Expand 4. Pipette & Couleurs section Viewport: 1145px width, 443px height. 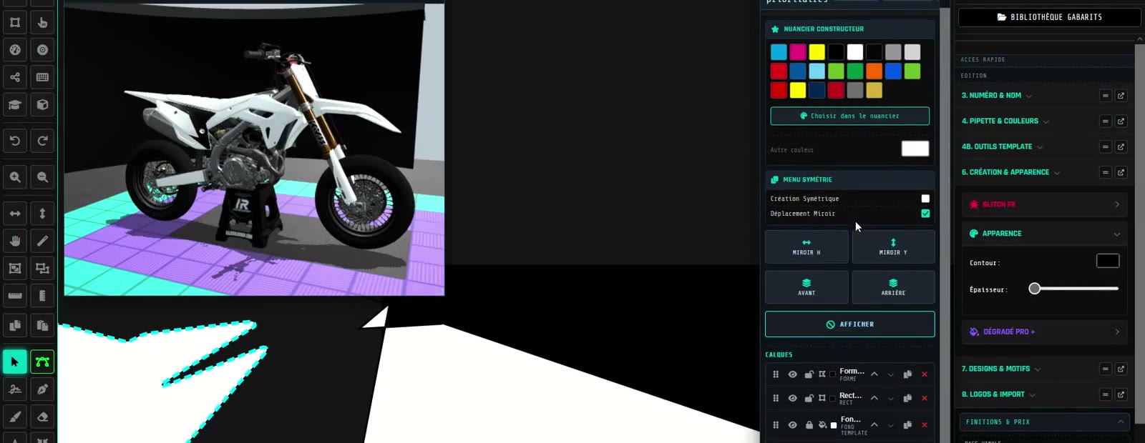tap(1005, 121)
